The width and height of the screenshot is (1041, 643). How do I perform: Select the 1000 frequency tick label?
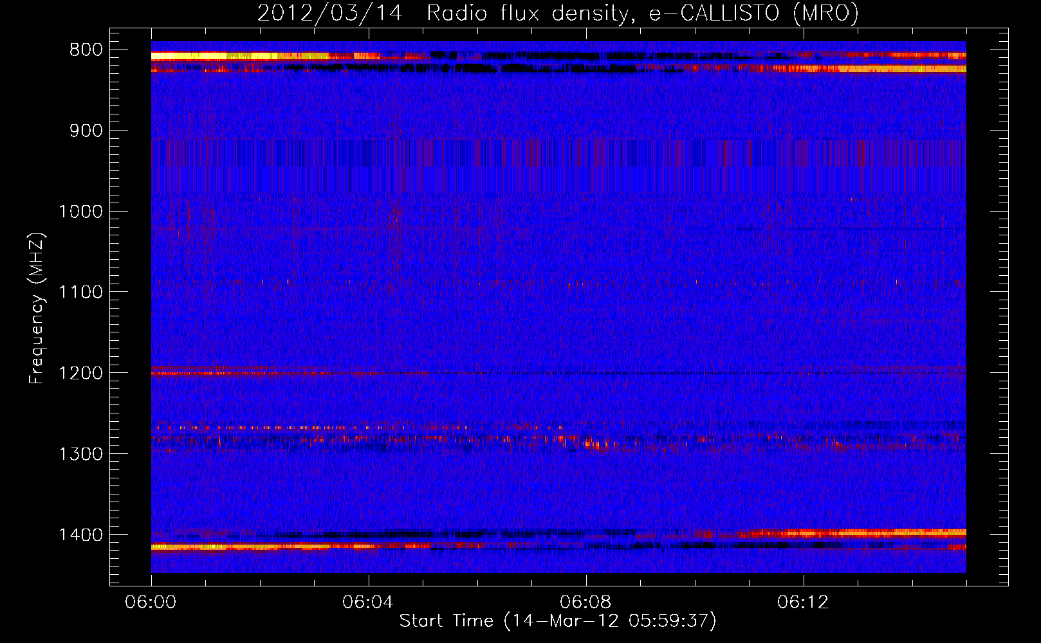click(x=80, y=212)
